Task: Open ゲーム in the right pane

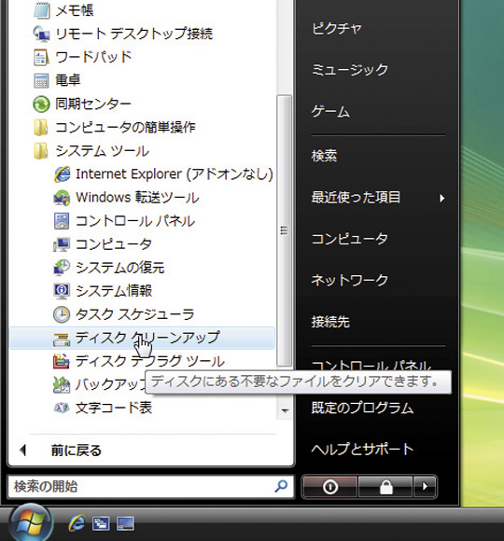Action: [330, 112]
